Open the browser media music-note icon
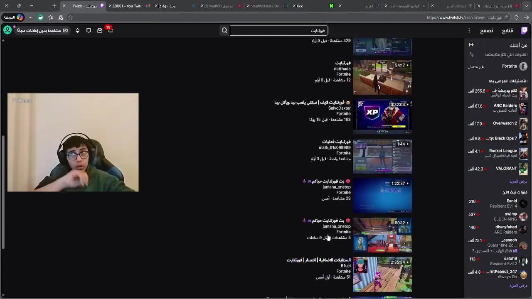 61,17
